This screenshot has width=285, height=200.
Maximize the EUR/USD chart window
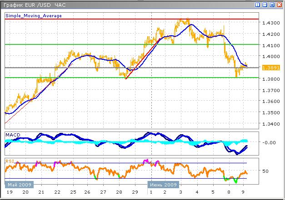point(272,5)
